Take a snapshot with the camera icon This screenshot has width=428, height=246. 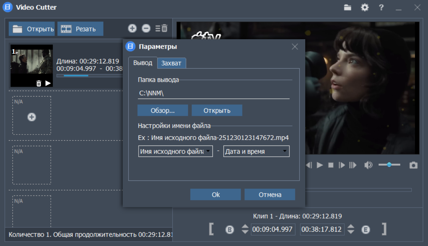[413, 165]
